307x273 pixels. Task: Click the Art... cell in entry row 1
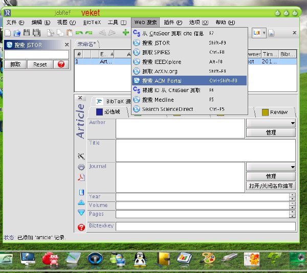click(x=106, y=61)
